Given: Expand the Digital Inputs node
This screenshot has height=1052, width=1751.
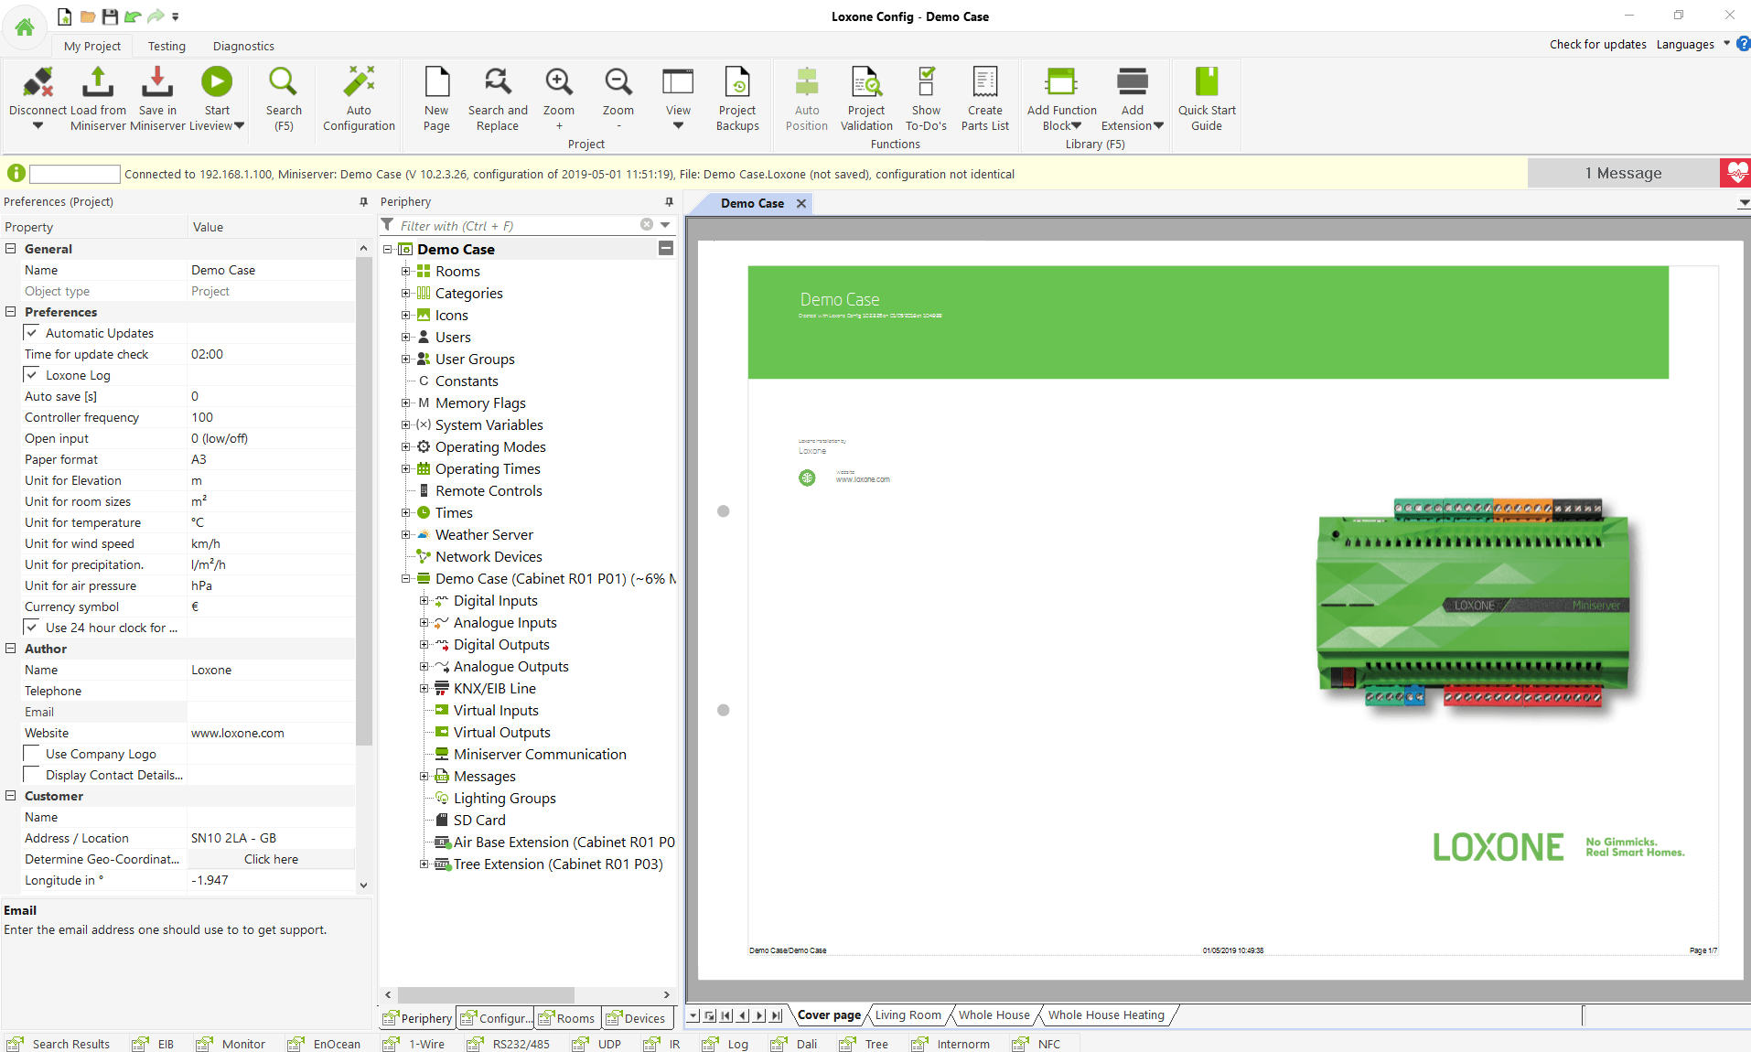Looking at the screenshot, I should click(x=424, y=601).
